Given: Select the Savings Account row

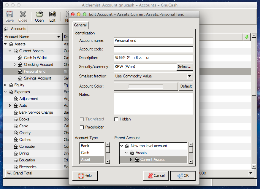Looking at the screenshot, I should pos(127,78).
